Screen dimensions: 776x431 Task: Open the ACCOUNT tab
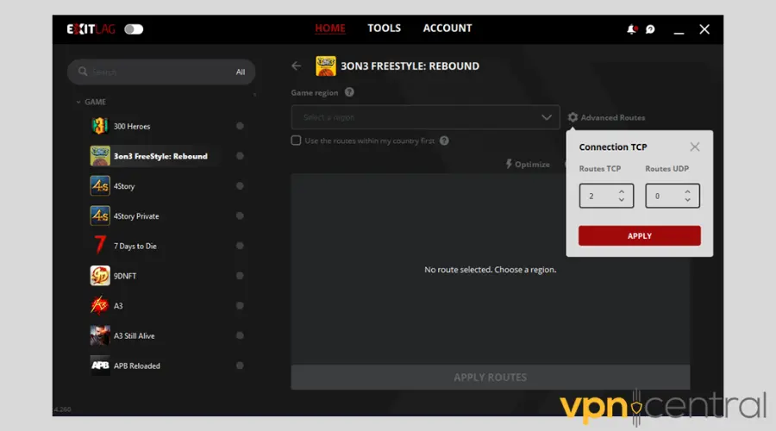(447, 28)
